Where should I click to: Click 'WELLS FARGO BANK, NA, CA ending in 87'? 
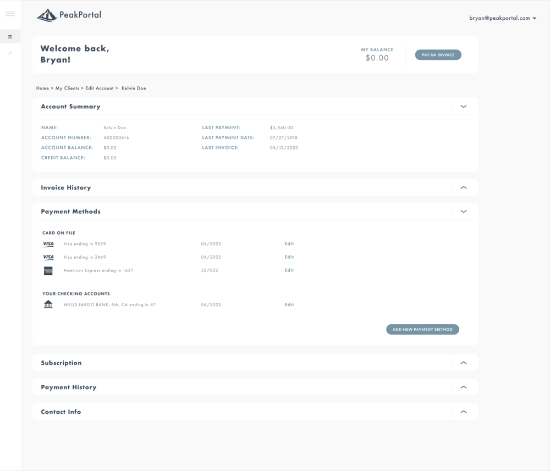tap(109, 304)
